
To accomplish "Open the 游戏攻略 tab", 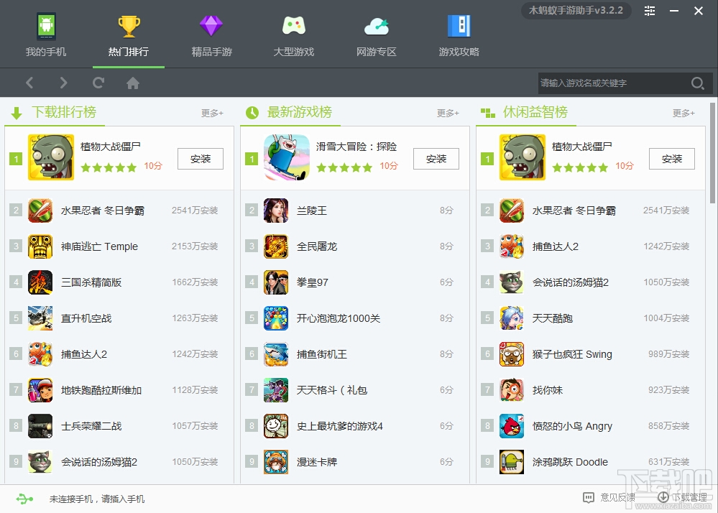I will point(459,36).
